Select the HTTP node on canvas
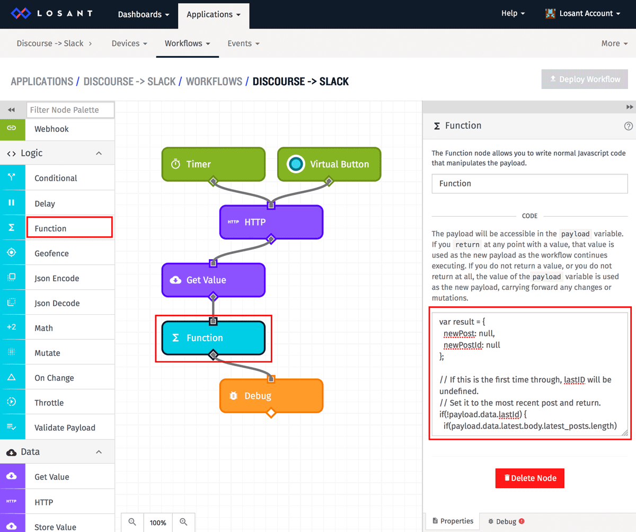Viewport: 636px width, 532px height. pyautogui.click(x=271, y=222)
